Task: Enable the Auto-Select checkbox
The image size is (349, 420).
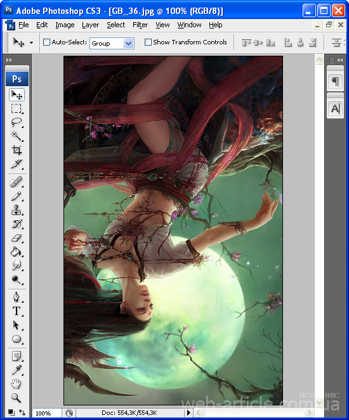Action: coord(47,42)
